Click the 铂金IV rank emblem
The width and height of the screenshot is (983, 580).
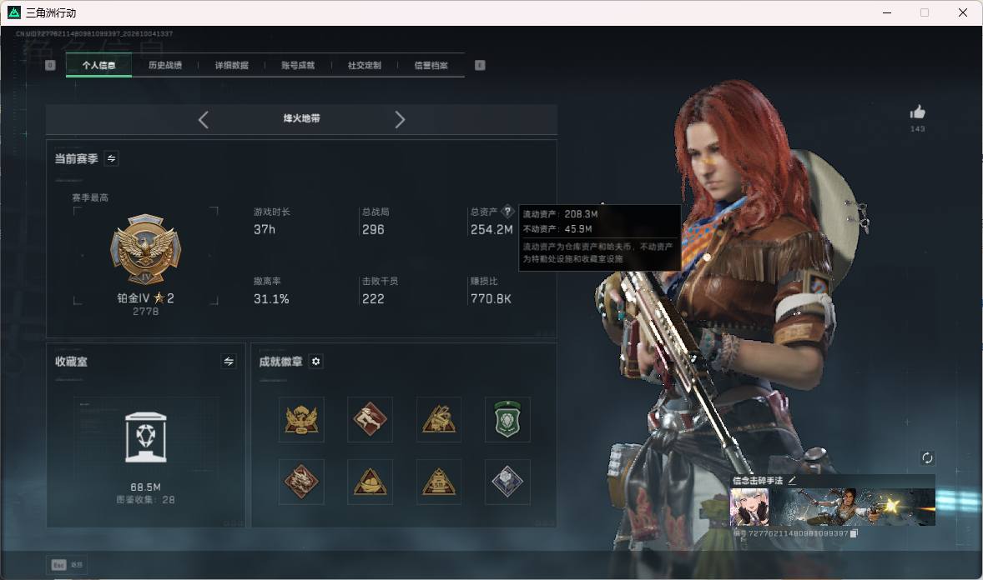click(145, 249)
